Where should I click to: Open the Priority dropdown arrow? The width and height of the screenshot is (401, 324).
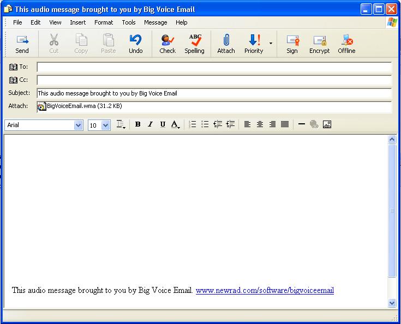click(x=271, y=43)
